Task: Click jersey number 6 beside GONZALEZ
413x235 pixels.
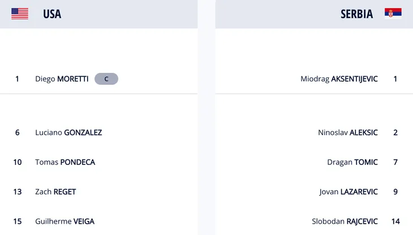Action: (18, 133)
